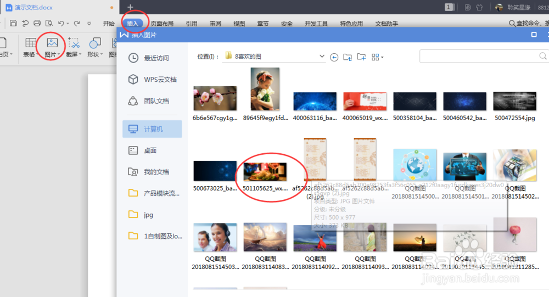Click the search magnifier icon in dialog
The image size is (549, 297).
542,56
